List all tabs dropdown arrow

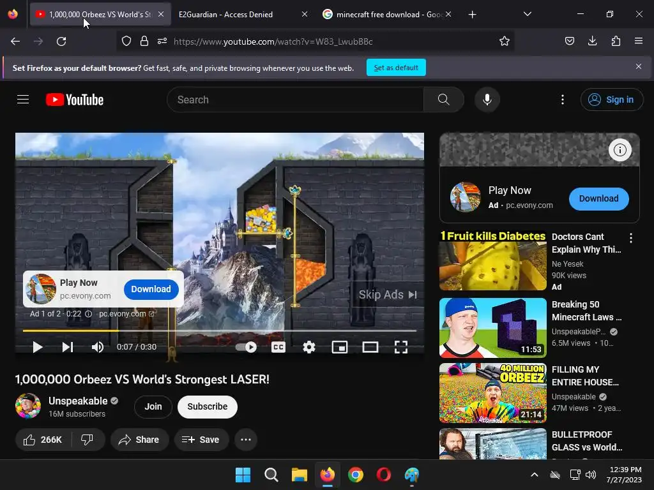pos(527,14)
